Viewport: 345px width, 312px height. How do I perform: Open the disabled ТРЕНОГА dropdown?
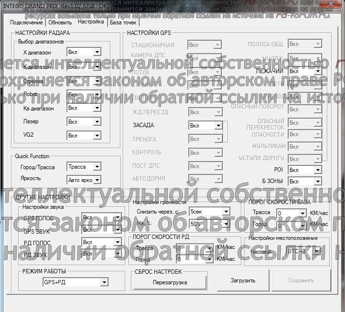click(x=205, y=139)
